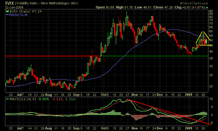Click the Dec label under the MACD panel
Screen dimensions: 218x131
(160, 128)
